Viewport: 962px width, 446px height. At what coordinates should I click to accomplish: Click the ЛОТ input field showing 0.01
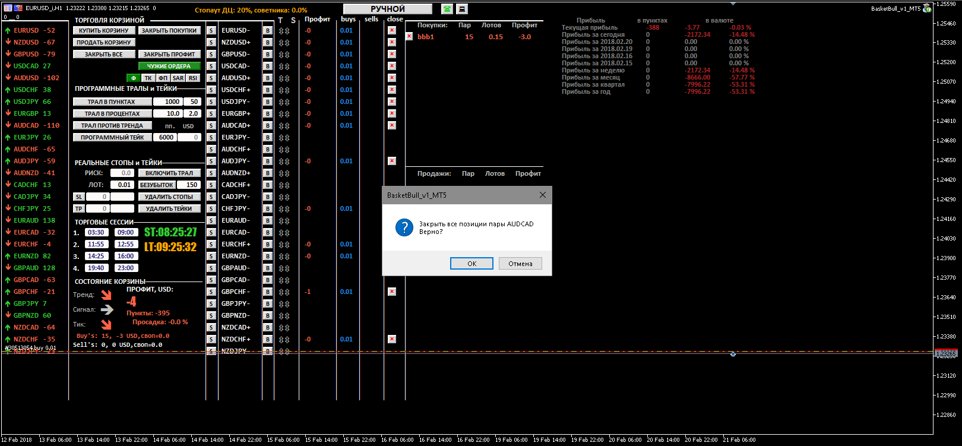point(124,185)
